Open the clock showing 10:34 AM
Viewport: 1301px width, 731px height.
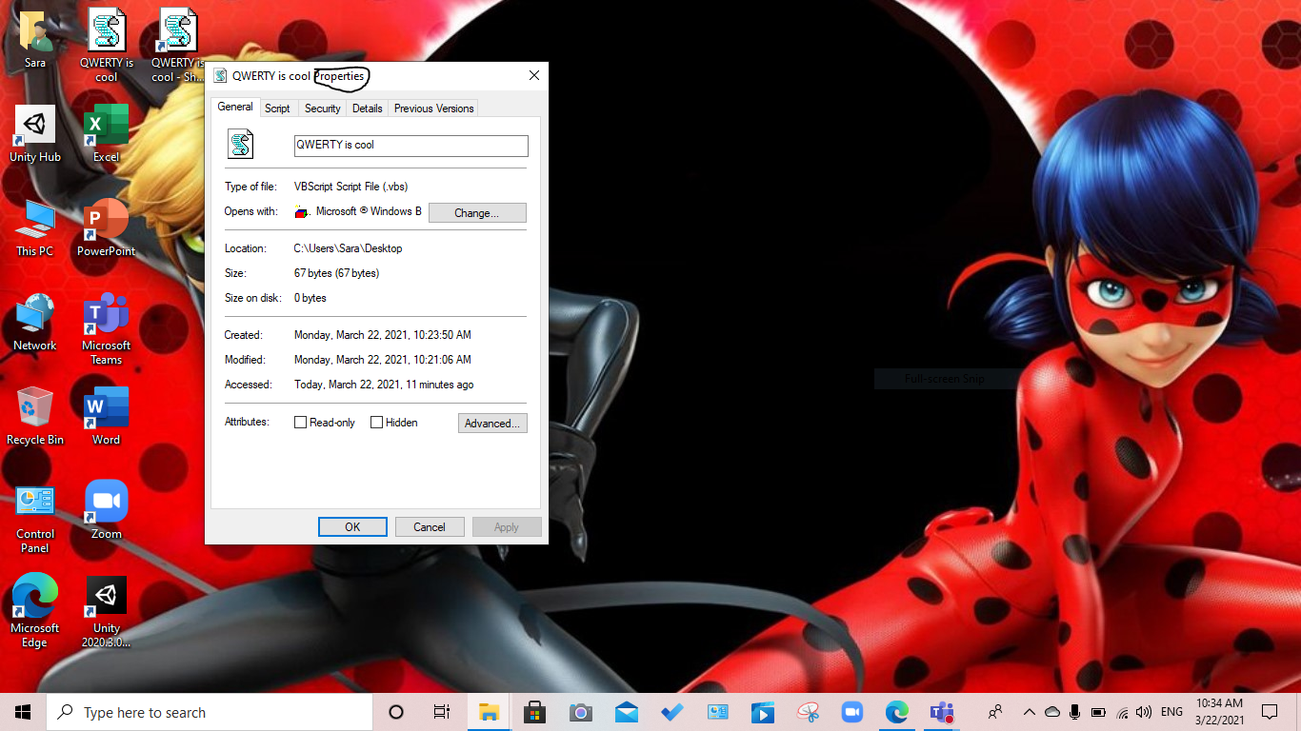1219,712
